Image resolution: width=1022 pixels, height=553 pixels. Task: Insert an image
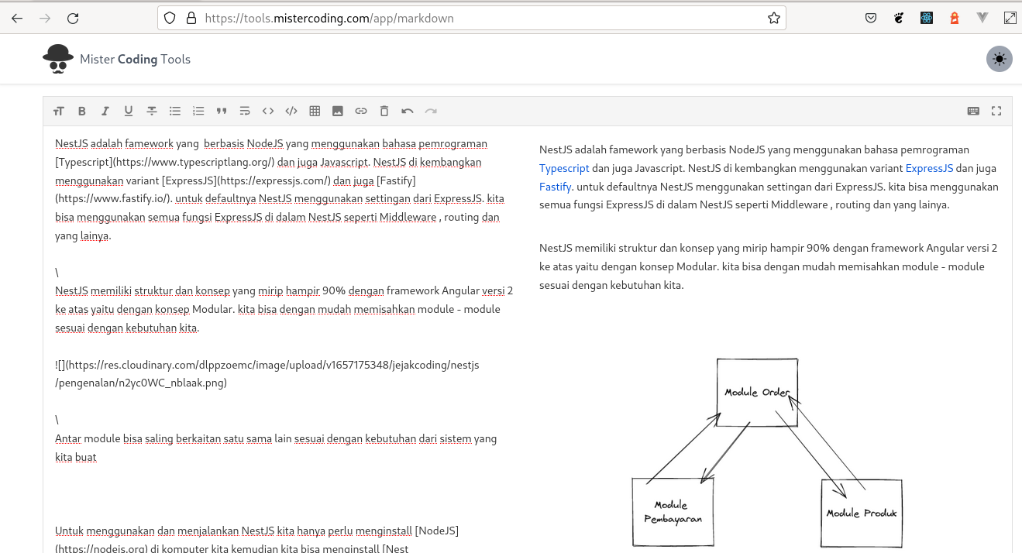(338, 111)
